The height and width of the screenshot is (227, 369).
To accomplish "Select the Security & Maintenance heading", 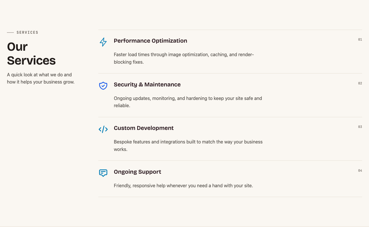I will (x=147, y=84).
